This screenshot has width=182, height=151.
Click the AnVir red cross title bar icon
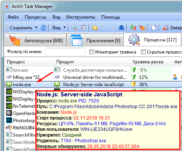click(x=7, y=6)
